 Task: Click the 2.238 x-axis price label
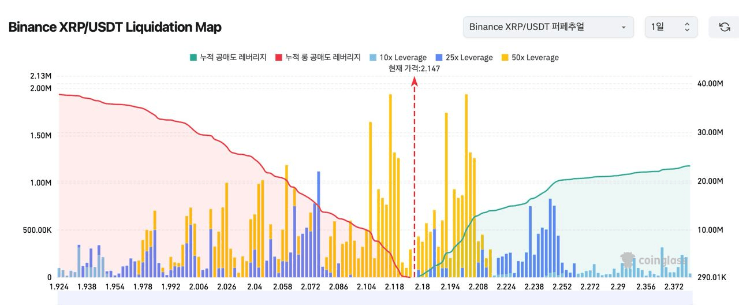(534, 287)
